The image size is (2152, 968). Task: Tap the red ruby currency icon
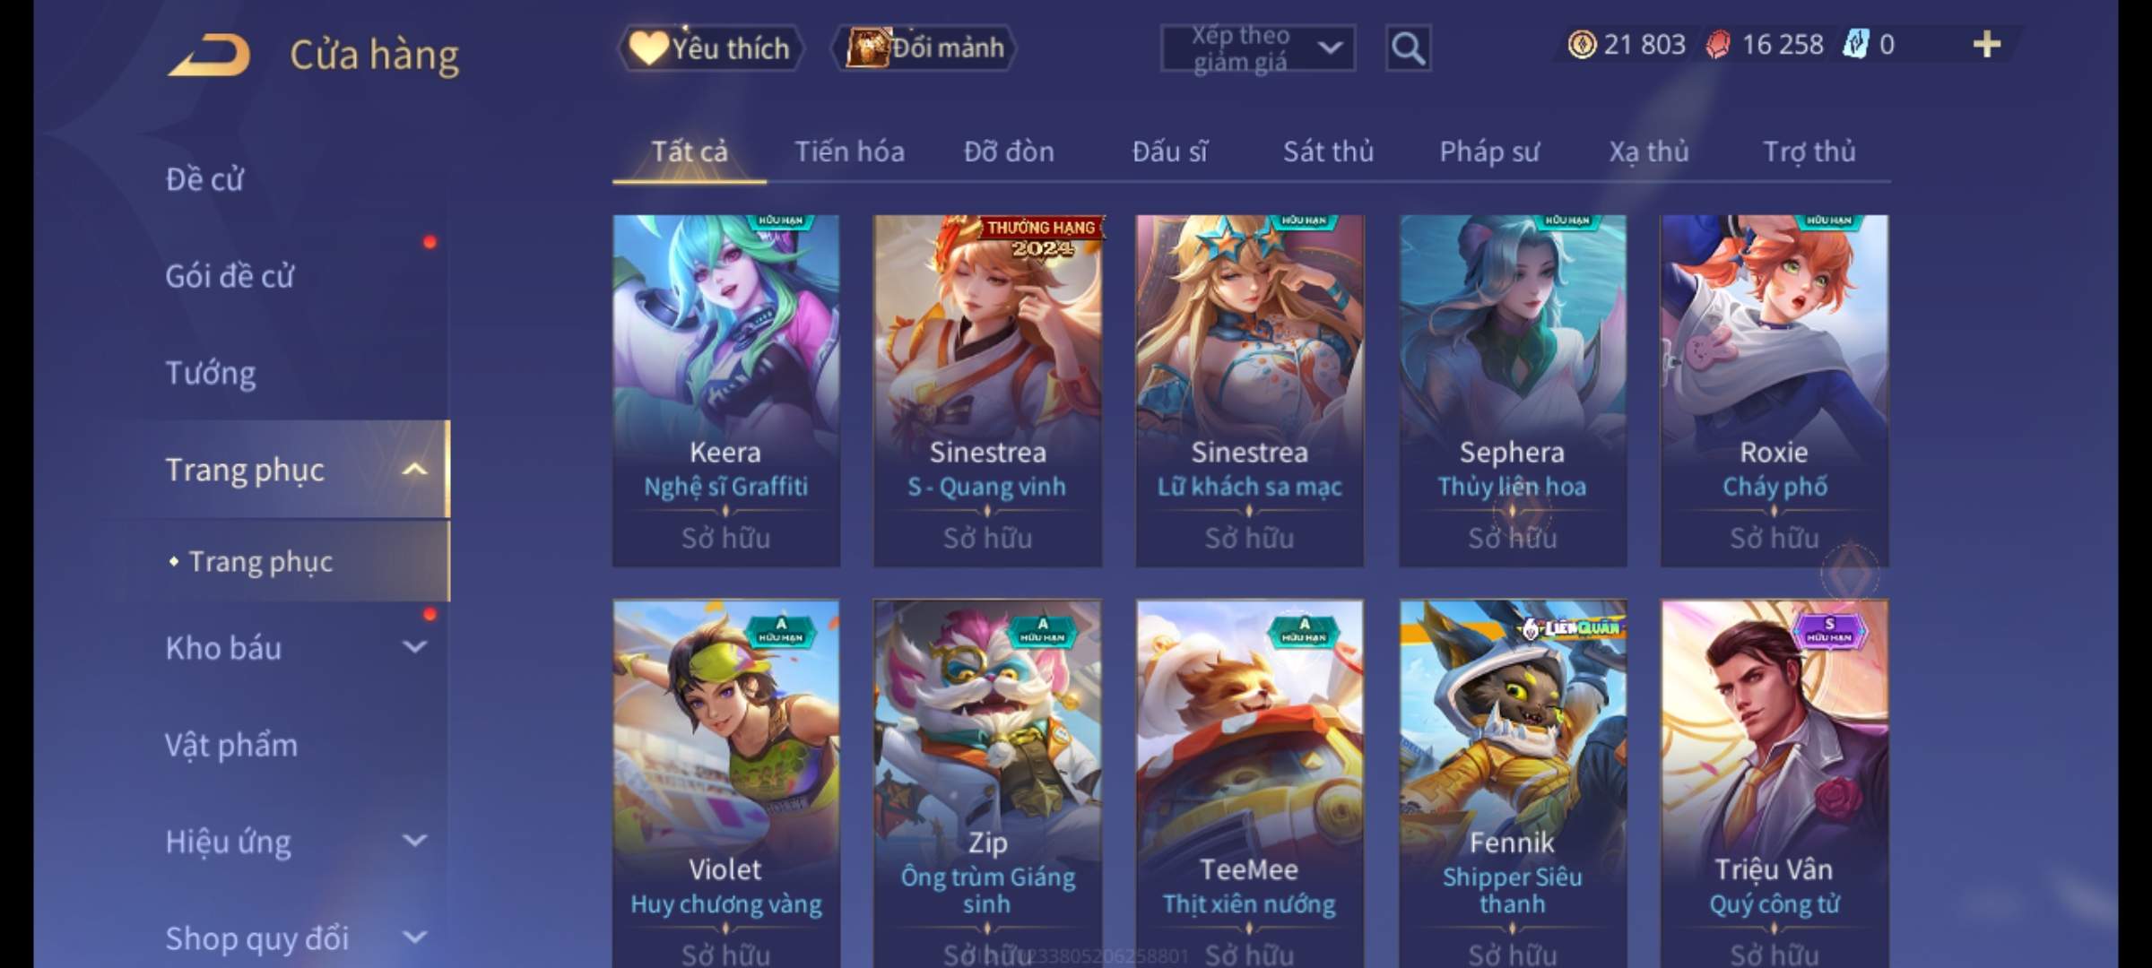pos(1718,44)
